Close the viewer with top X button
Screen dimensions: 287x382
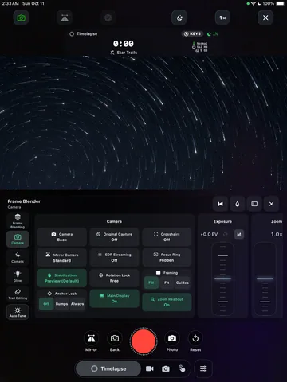tap(265, 18)
